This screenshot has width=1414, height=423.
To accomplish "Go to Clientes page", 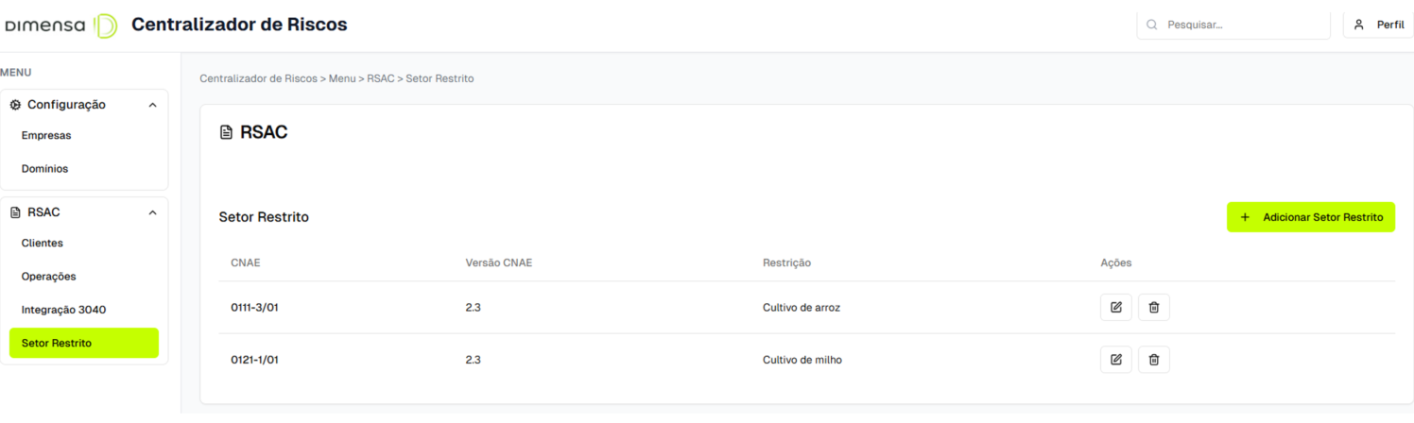I will (x=43, y=243).
